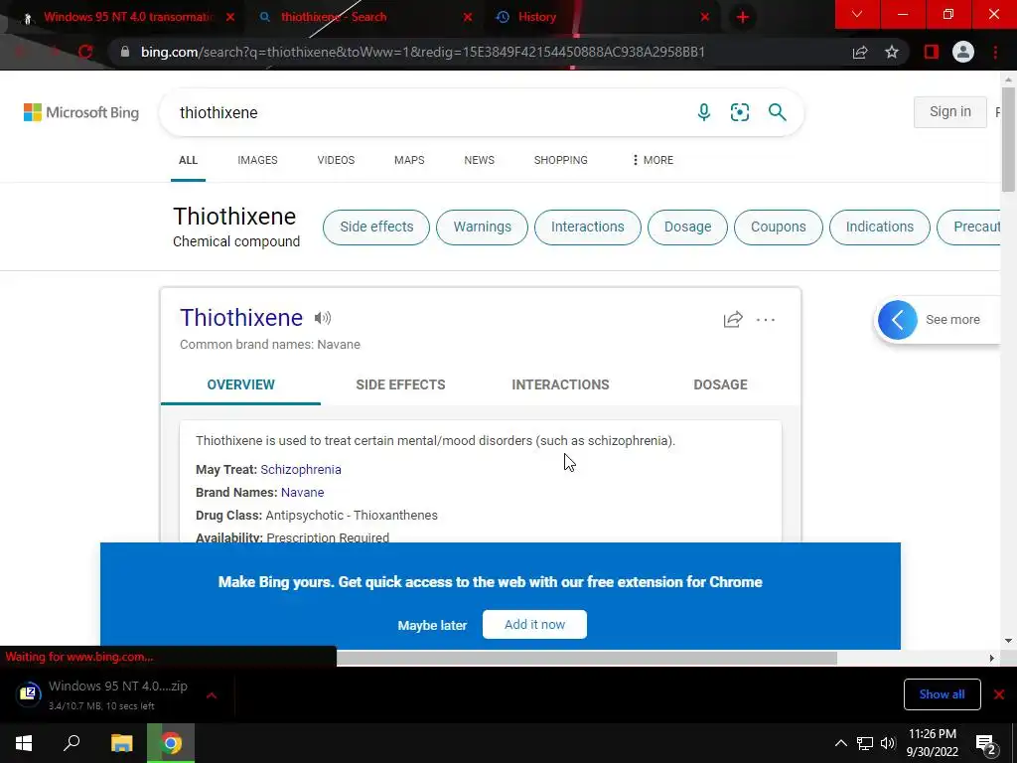Select the Side effects pill
The image size is (1017, 763).
[376, 228]
